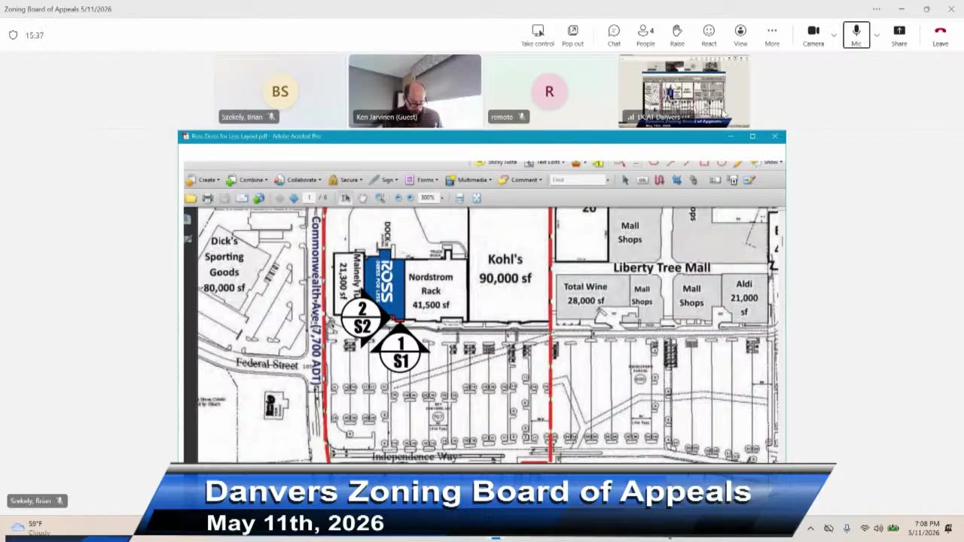Viewport: 964px width, 542px height.
Task: Open the Create dropdown in Acrobat
Action: coord(203,180)
